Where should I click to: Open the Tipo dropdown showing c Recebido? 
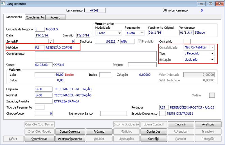(x=199, y=54)
